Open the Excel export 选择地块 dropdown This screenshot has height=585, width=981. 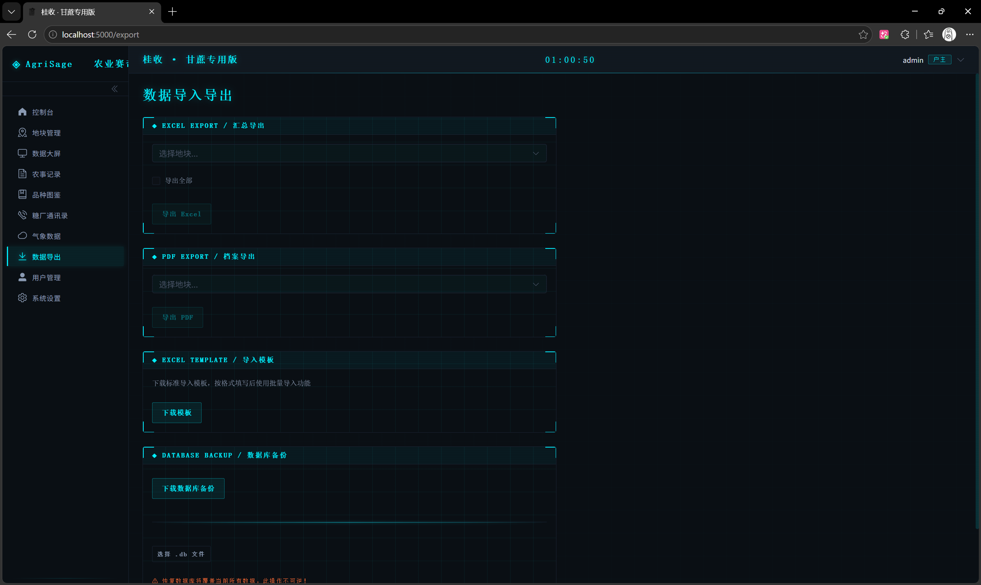click(x=349, y=154)
